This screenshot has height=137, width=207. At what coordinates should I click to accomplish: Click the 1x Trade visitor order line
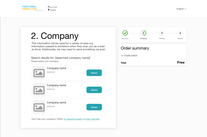point(129,55)
